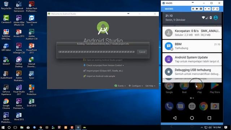Show hidden system tray icons
Screen dimensions: 231x130
tap(202, 127)
